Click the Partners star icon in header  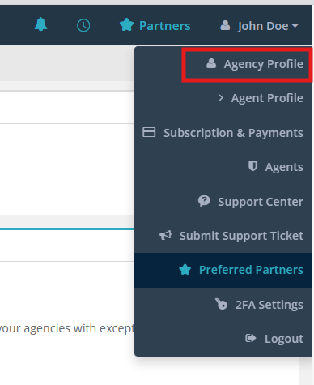coord(126,24)
